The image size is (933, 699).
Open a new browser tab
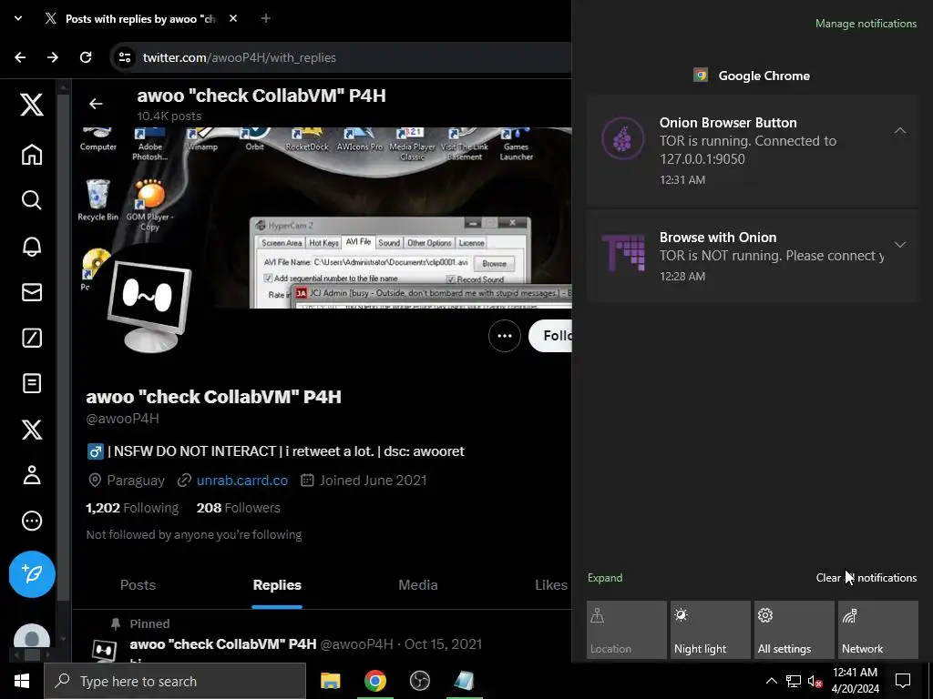pyautogui.click(x=266, y=18)
